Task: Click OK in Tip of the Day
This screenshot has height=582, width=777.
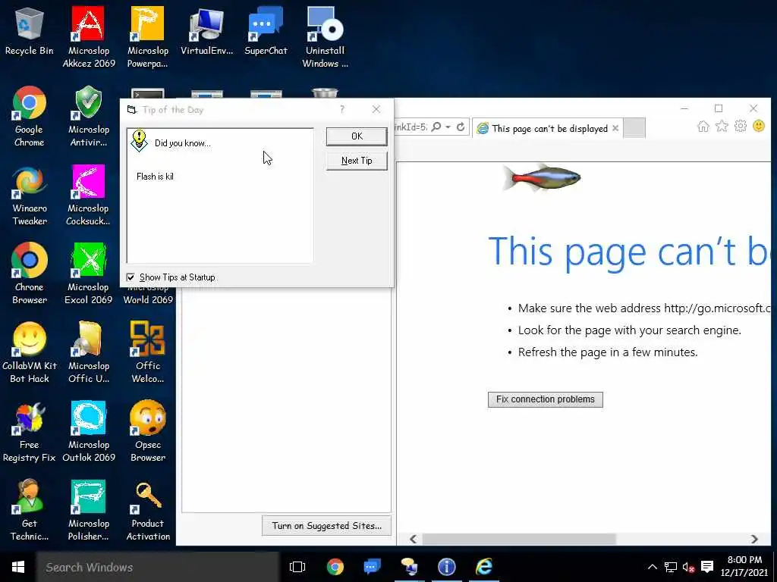Action: (x=357, y=136)
